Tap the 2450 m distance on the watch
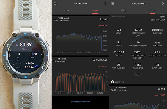Screen dimensions: 167x109 (30, 63)
